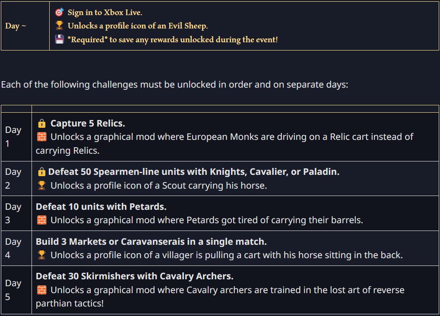Click the Day 5 row label
Image resolution: width=440 pixels, height=316 pixels.
coord(13,290)
